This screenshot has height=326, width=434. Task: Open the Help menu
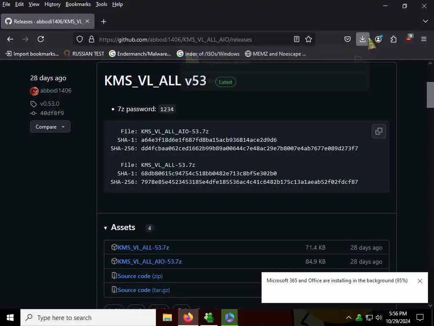point(117,4)
